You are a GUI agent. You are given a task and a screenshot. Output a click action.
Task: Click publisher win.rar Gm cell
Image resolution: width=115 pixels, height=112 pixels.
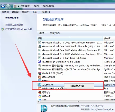click(109, 73)
